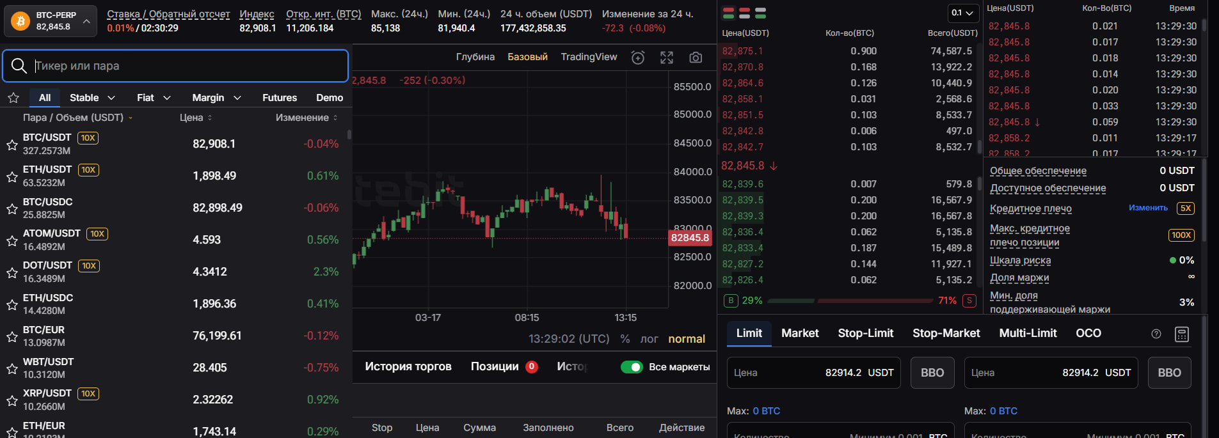This screenshot has width=1219, height=438.
Task: Click the 5X leverage badge
Action: [x=1186, y=208]
